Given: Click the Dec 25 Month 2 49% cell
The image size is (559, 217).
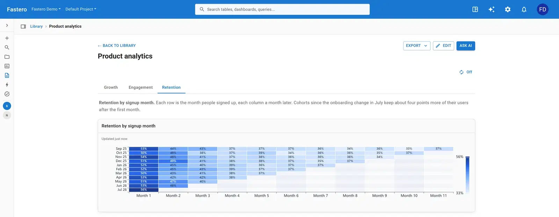Looking at the screenshot, I should click(x=173, y=161).
